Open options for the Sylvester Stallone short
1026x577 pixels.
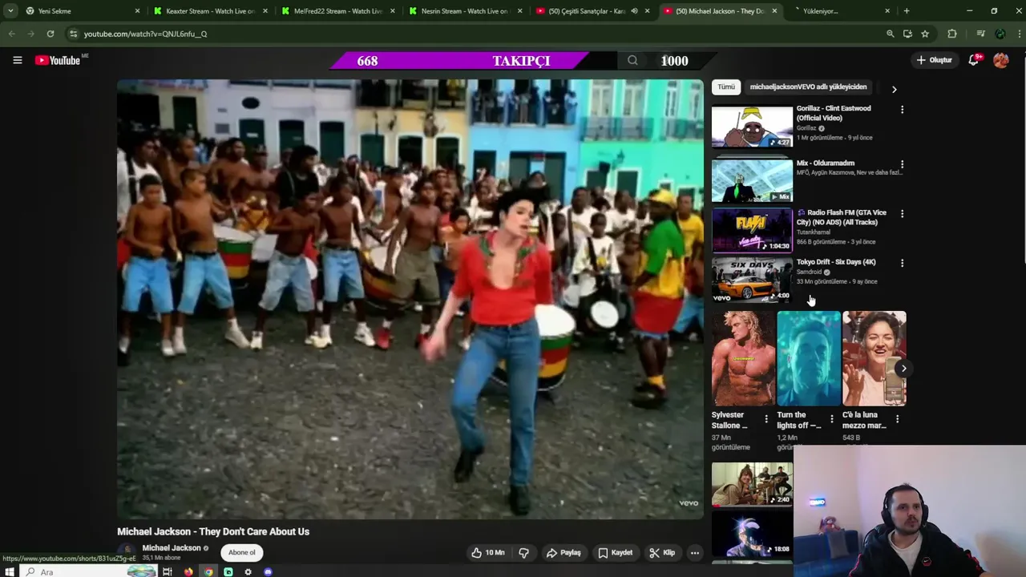pyautogui.click(x=765, y=419)
